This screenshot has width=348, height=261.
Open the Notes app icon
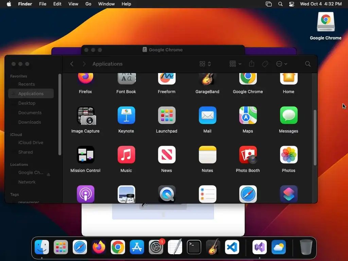(207, 155)
